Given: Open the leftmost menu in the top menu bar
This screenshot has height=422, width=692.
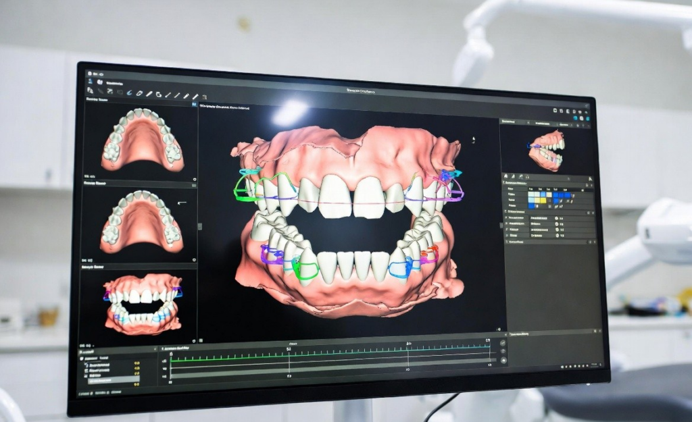Looking at the screenshot, I should coord(91,73).
